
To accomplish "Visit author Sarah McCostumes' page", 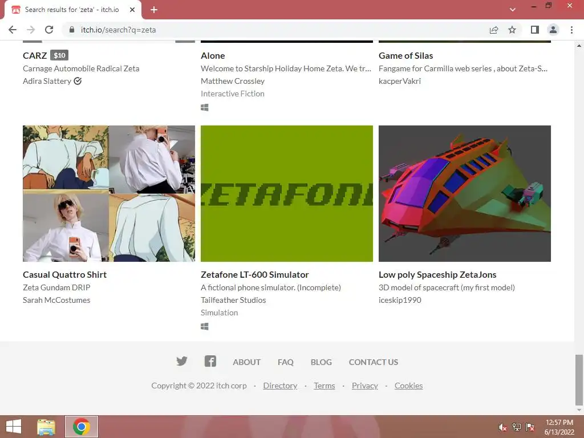I will click(x=56, y=300).
